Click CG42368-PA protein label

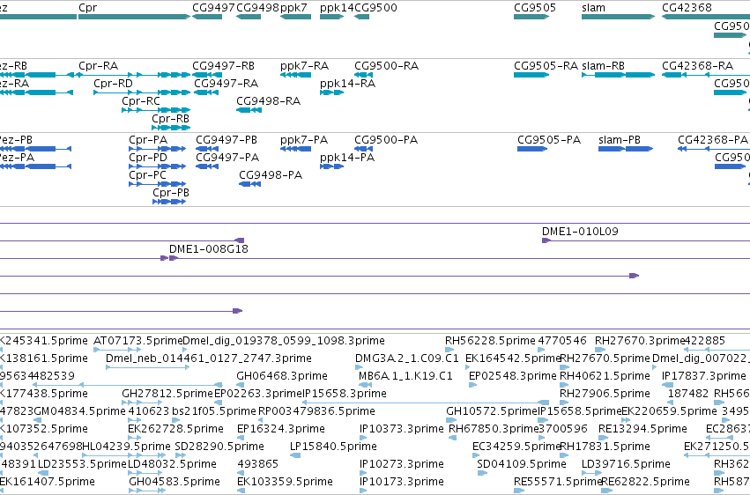click(x=713, y=139)
